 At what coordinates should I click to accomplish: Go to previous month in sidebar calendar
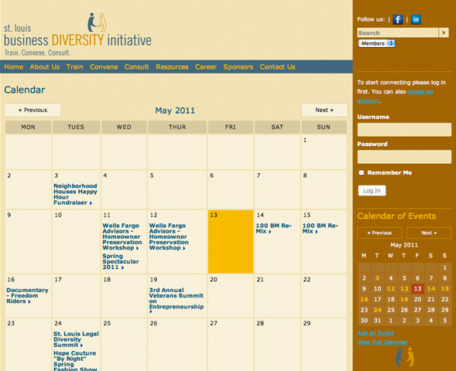point(379,233)
